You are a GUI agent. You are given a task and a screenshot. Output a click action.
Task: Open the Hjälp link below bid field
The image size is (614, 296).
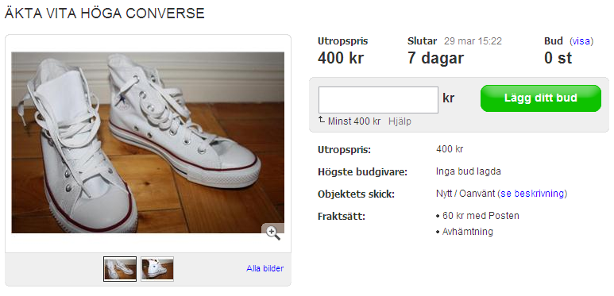point(400,121)
